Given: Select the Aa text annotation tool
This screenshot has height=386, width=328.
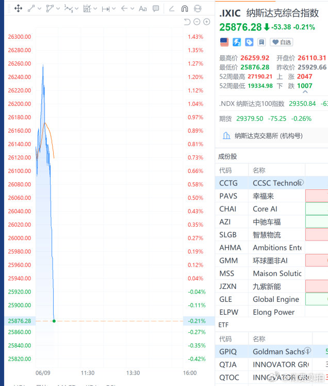Looking at the screenshot, I should tap(143, 9).
